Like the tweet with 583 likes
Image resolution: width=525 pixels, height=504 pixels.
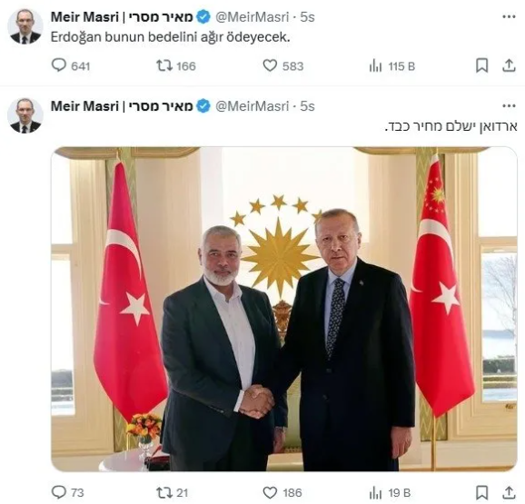tap(282, 65)
